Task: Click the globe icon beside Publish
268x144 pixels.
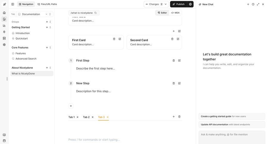Action: 190,4
